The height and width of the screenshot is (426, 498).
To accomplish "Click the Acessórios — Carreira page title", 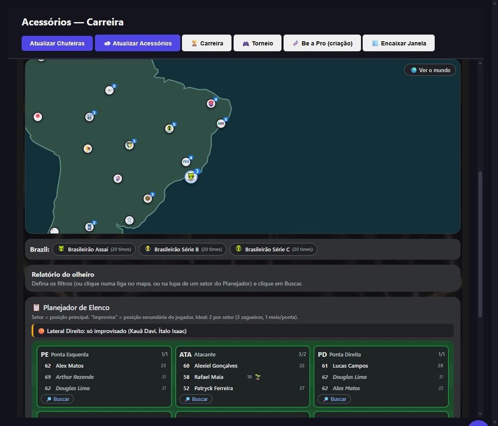I will [x=73, y=22].
